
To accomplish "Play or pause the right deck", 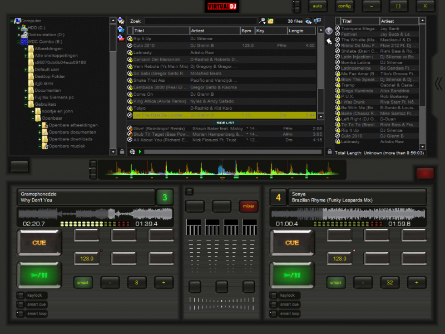I will click(292, 275).
